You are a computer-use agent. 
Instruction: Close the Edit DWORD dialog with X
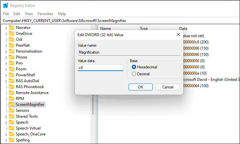click(178, 35)
